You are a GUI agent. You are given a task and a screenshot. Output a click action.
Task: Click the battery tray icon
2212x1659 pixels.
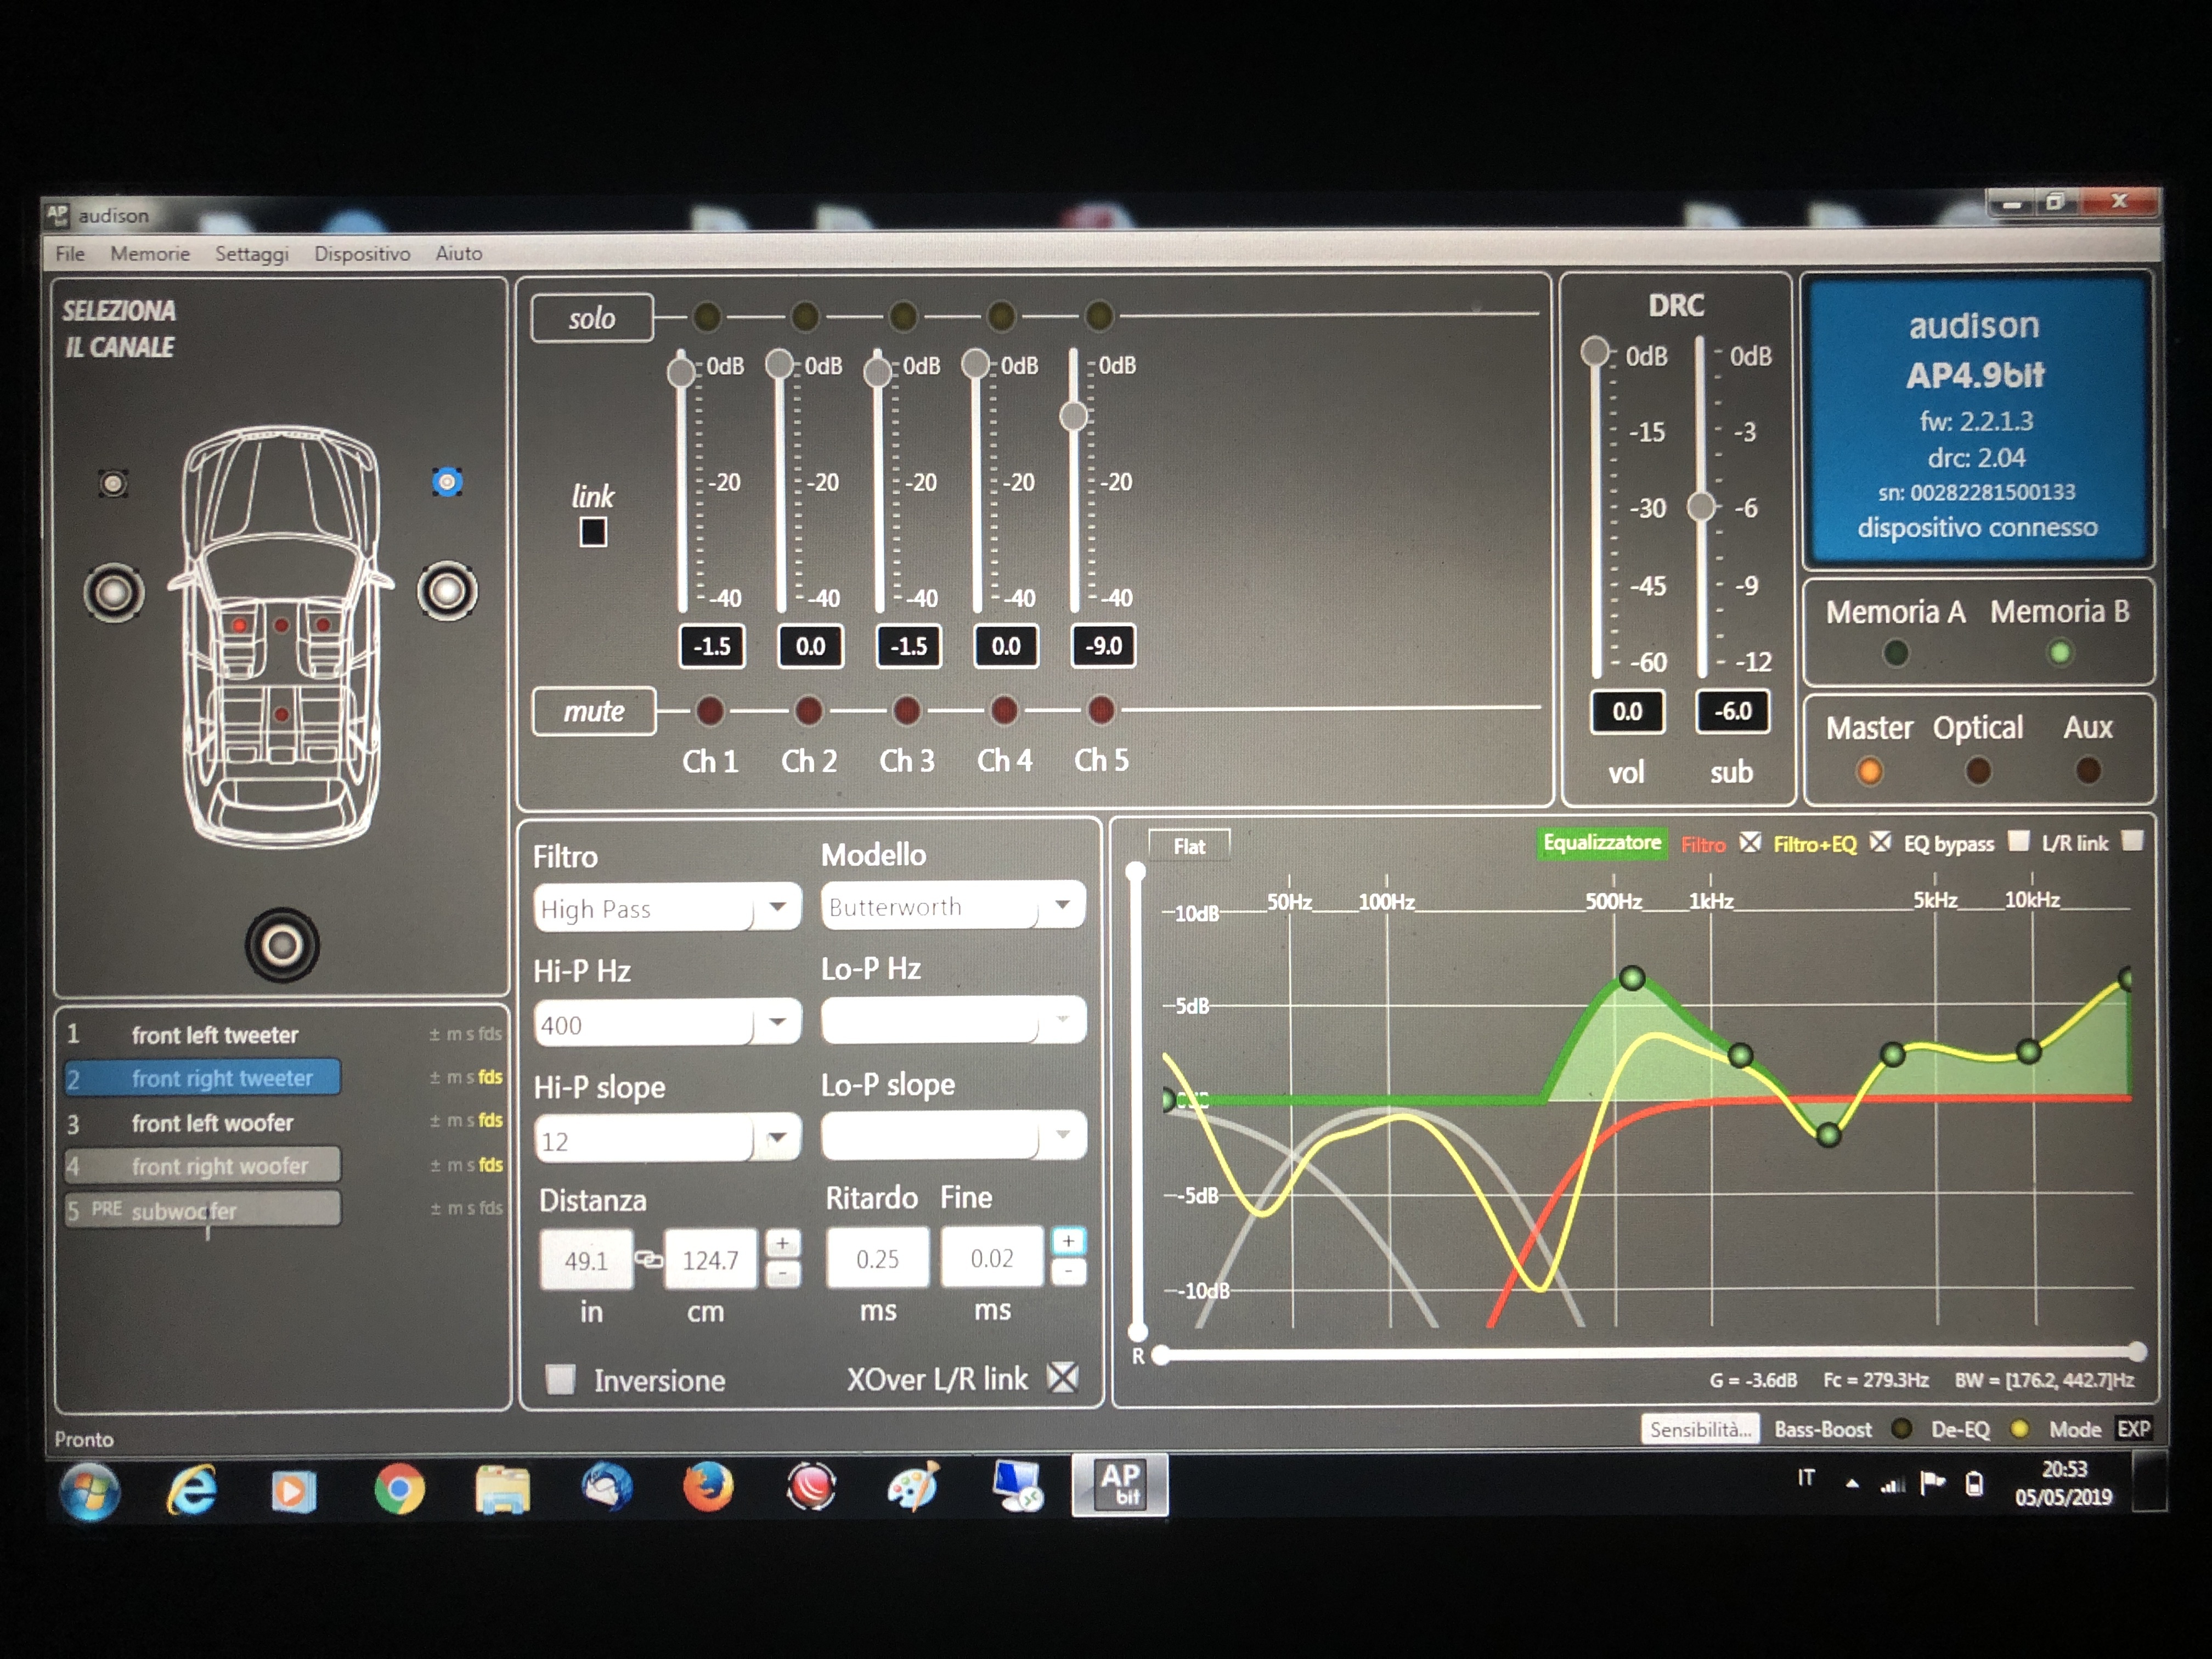[1974, 1484]
